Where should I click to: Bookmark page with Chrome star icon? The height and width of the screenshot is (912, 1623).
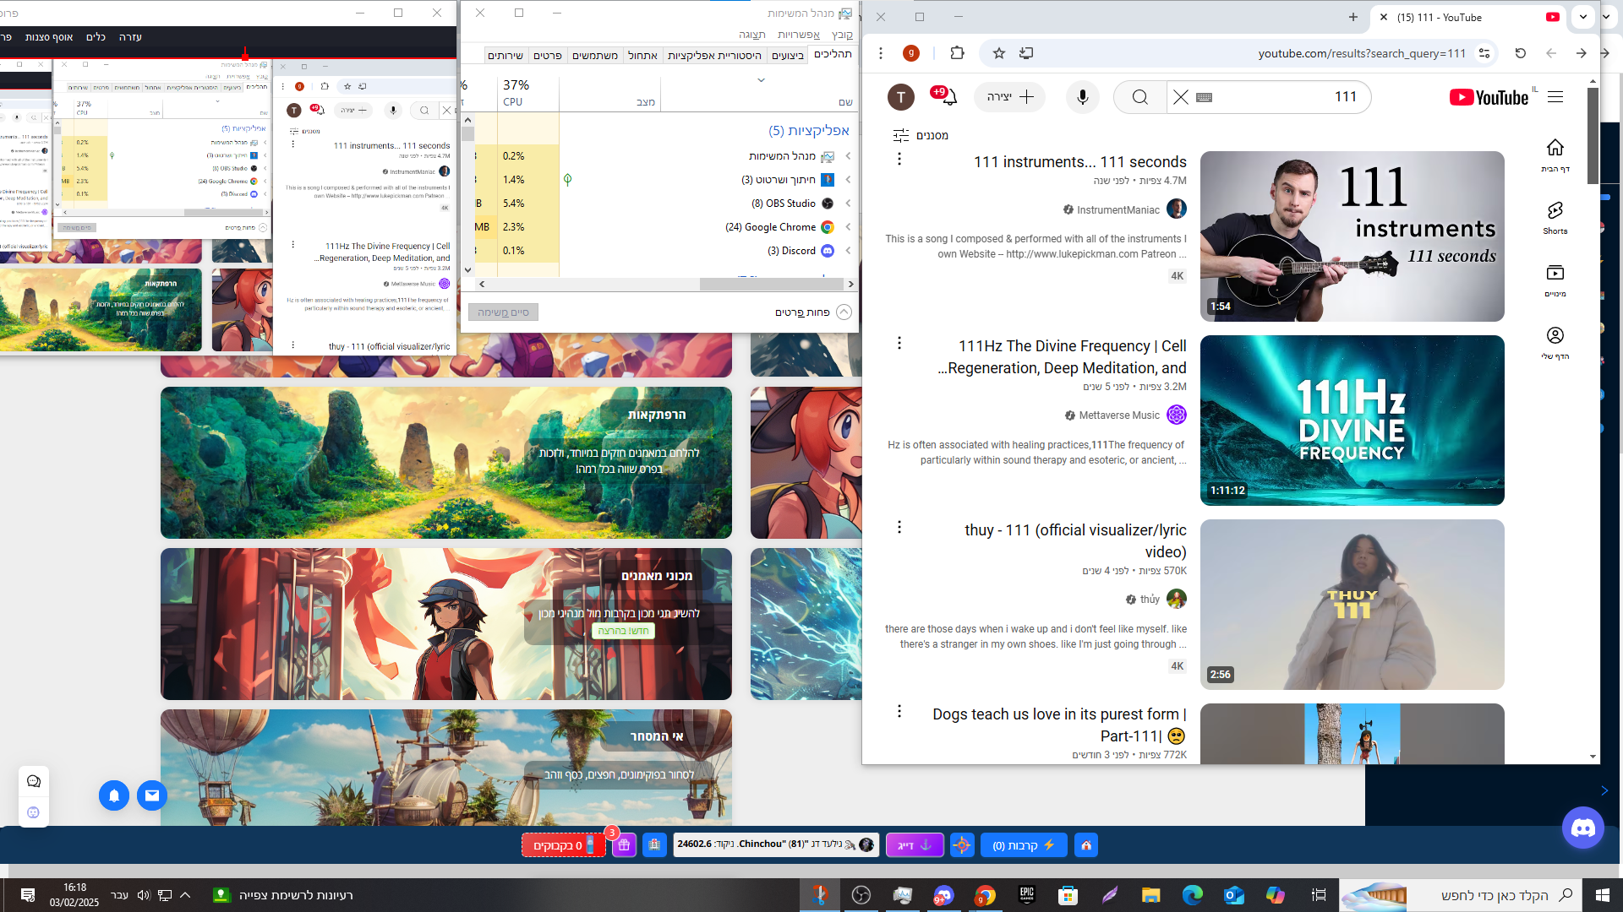pyautogui.click(x=999, y=53)
